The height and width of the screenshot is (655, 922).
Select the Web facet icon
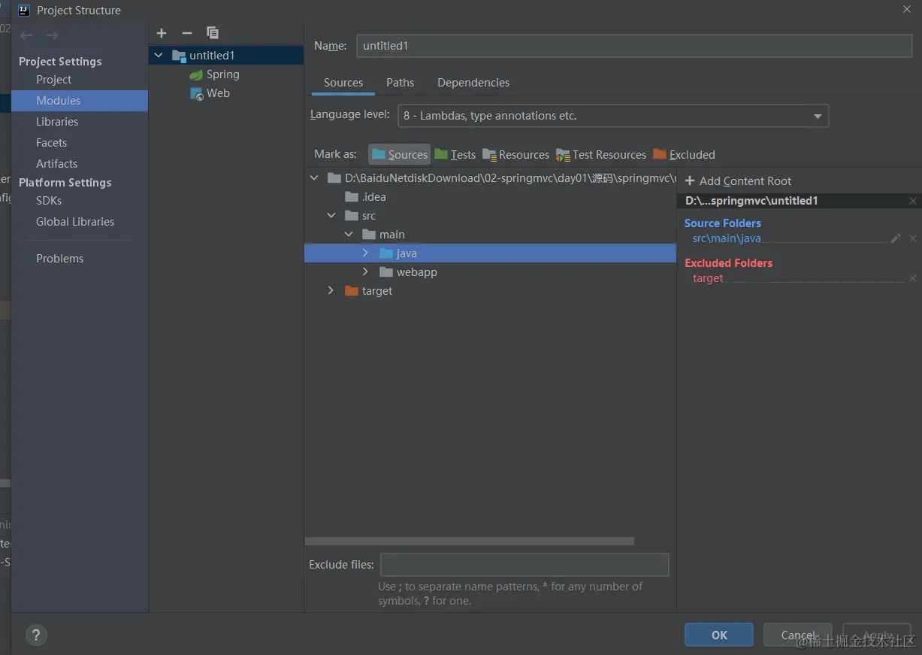pyautogui.click(x=197, y=94)
